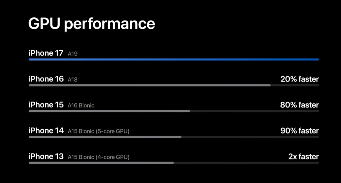
Task: Click the gray iPhone 15 performance bar
Action: pyautogui.click(x=109, y=111)
